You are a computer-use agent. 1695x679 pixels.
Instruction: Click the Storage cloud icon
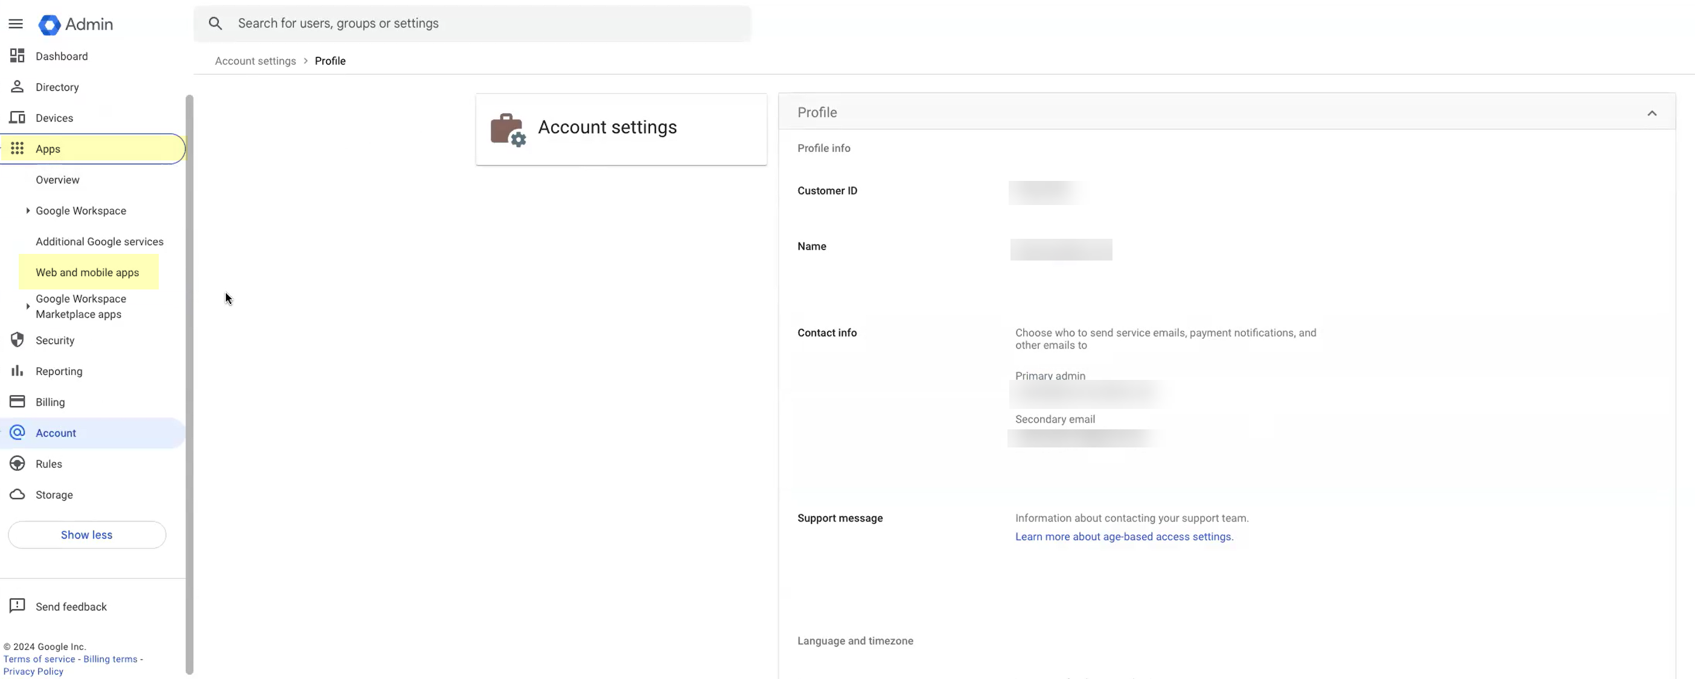[17, 494]
